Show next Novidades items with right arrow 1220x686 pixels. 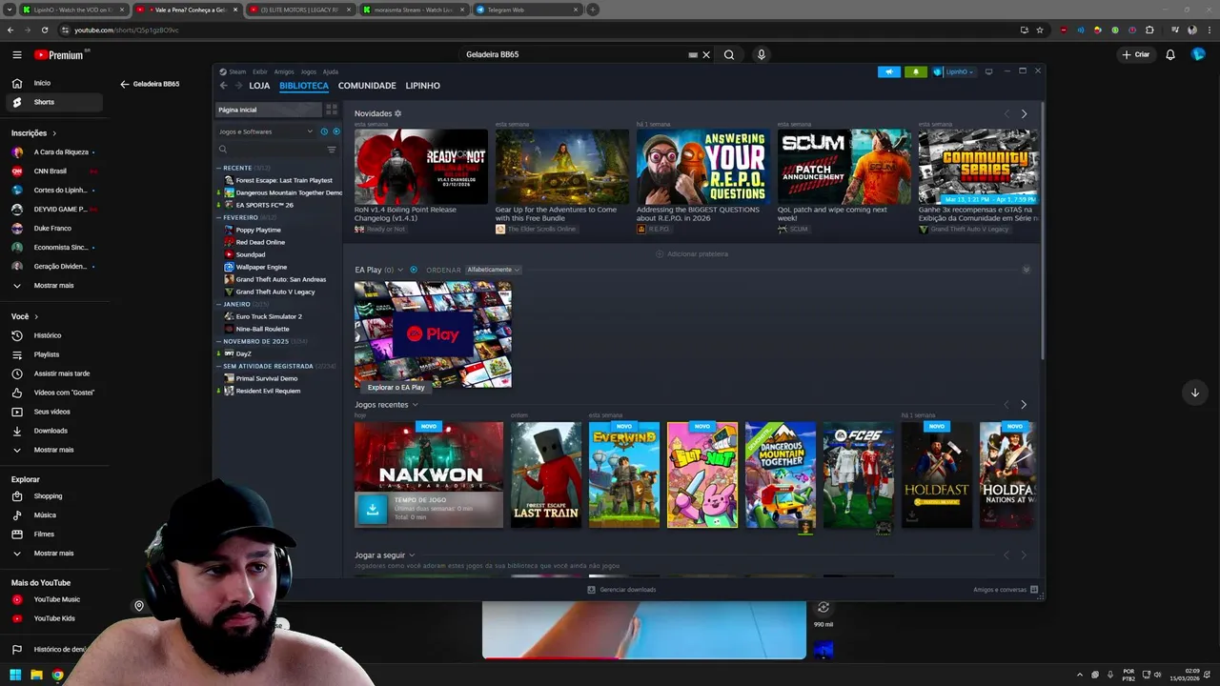[1024, 113]
